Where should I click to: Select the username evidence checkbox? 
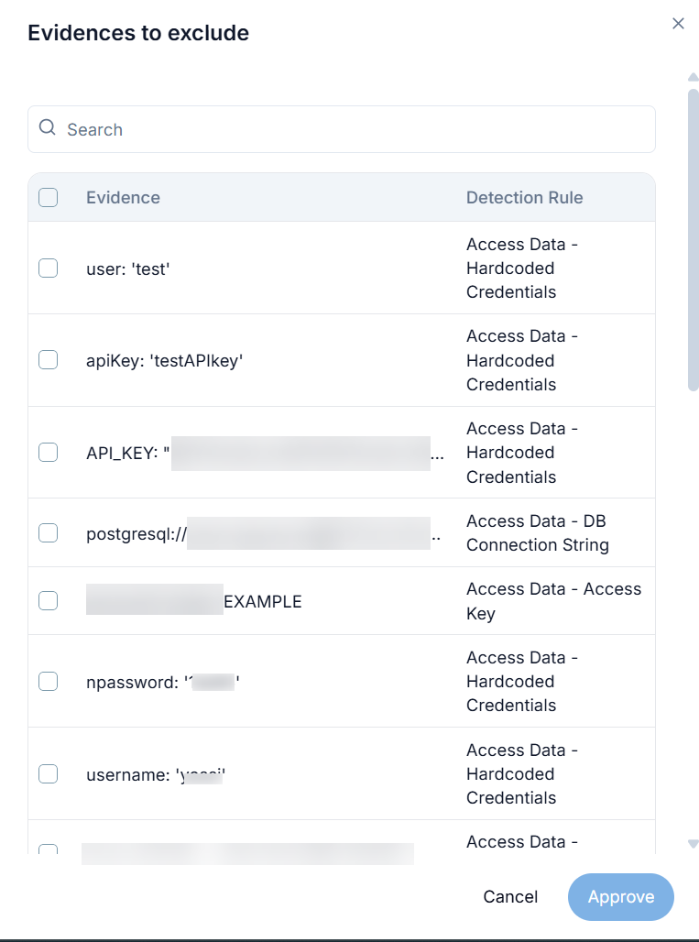(x=49, y=773)
